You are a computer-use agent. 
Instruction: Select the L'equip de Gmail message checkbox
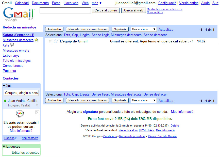[x=50, y=41]
